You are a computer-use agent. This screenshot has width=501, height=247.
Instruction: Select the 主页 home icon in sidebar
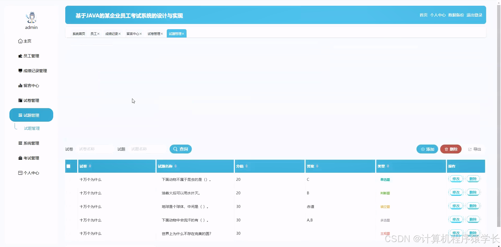[x=20, y=41]
